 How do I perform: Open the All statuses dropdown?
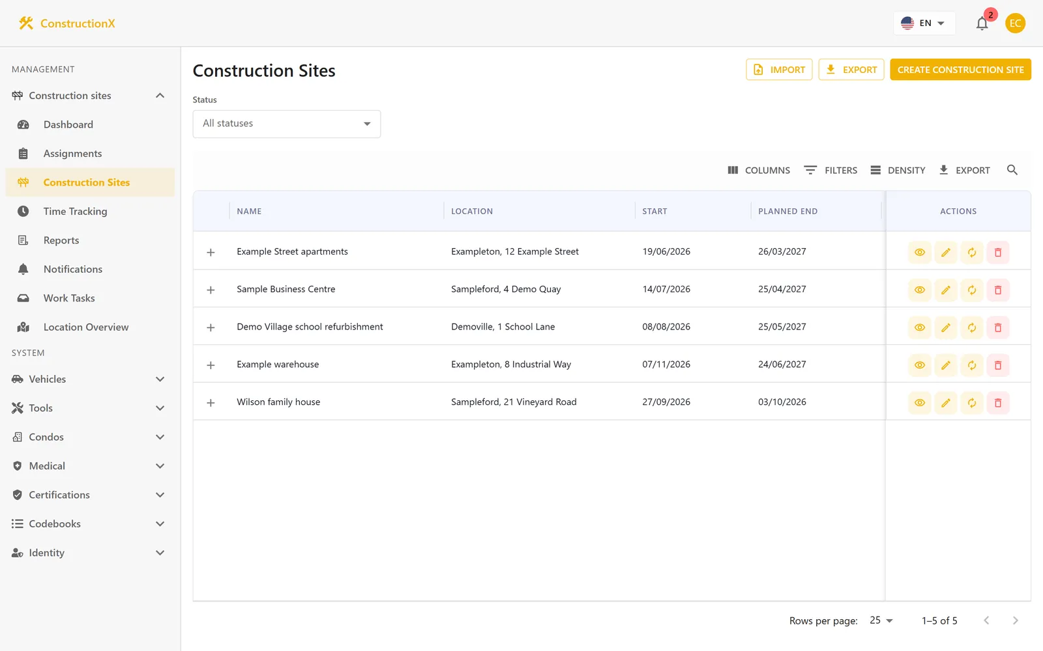click(x=287, y=124)
